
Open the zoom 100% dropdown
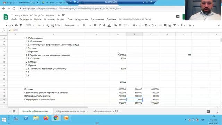point(30,25)
